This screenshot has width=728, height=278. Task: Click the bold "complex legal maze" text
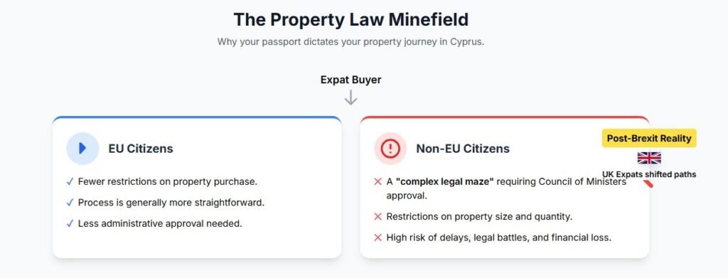point(445,181)
